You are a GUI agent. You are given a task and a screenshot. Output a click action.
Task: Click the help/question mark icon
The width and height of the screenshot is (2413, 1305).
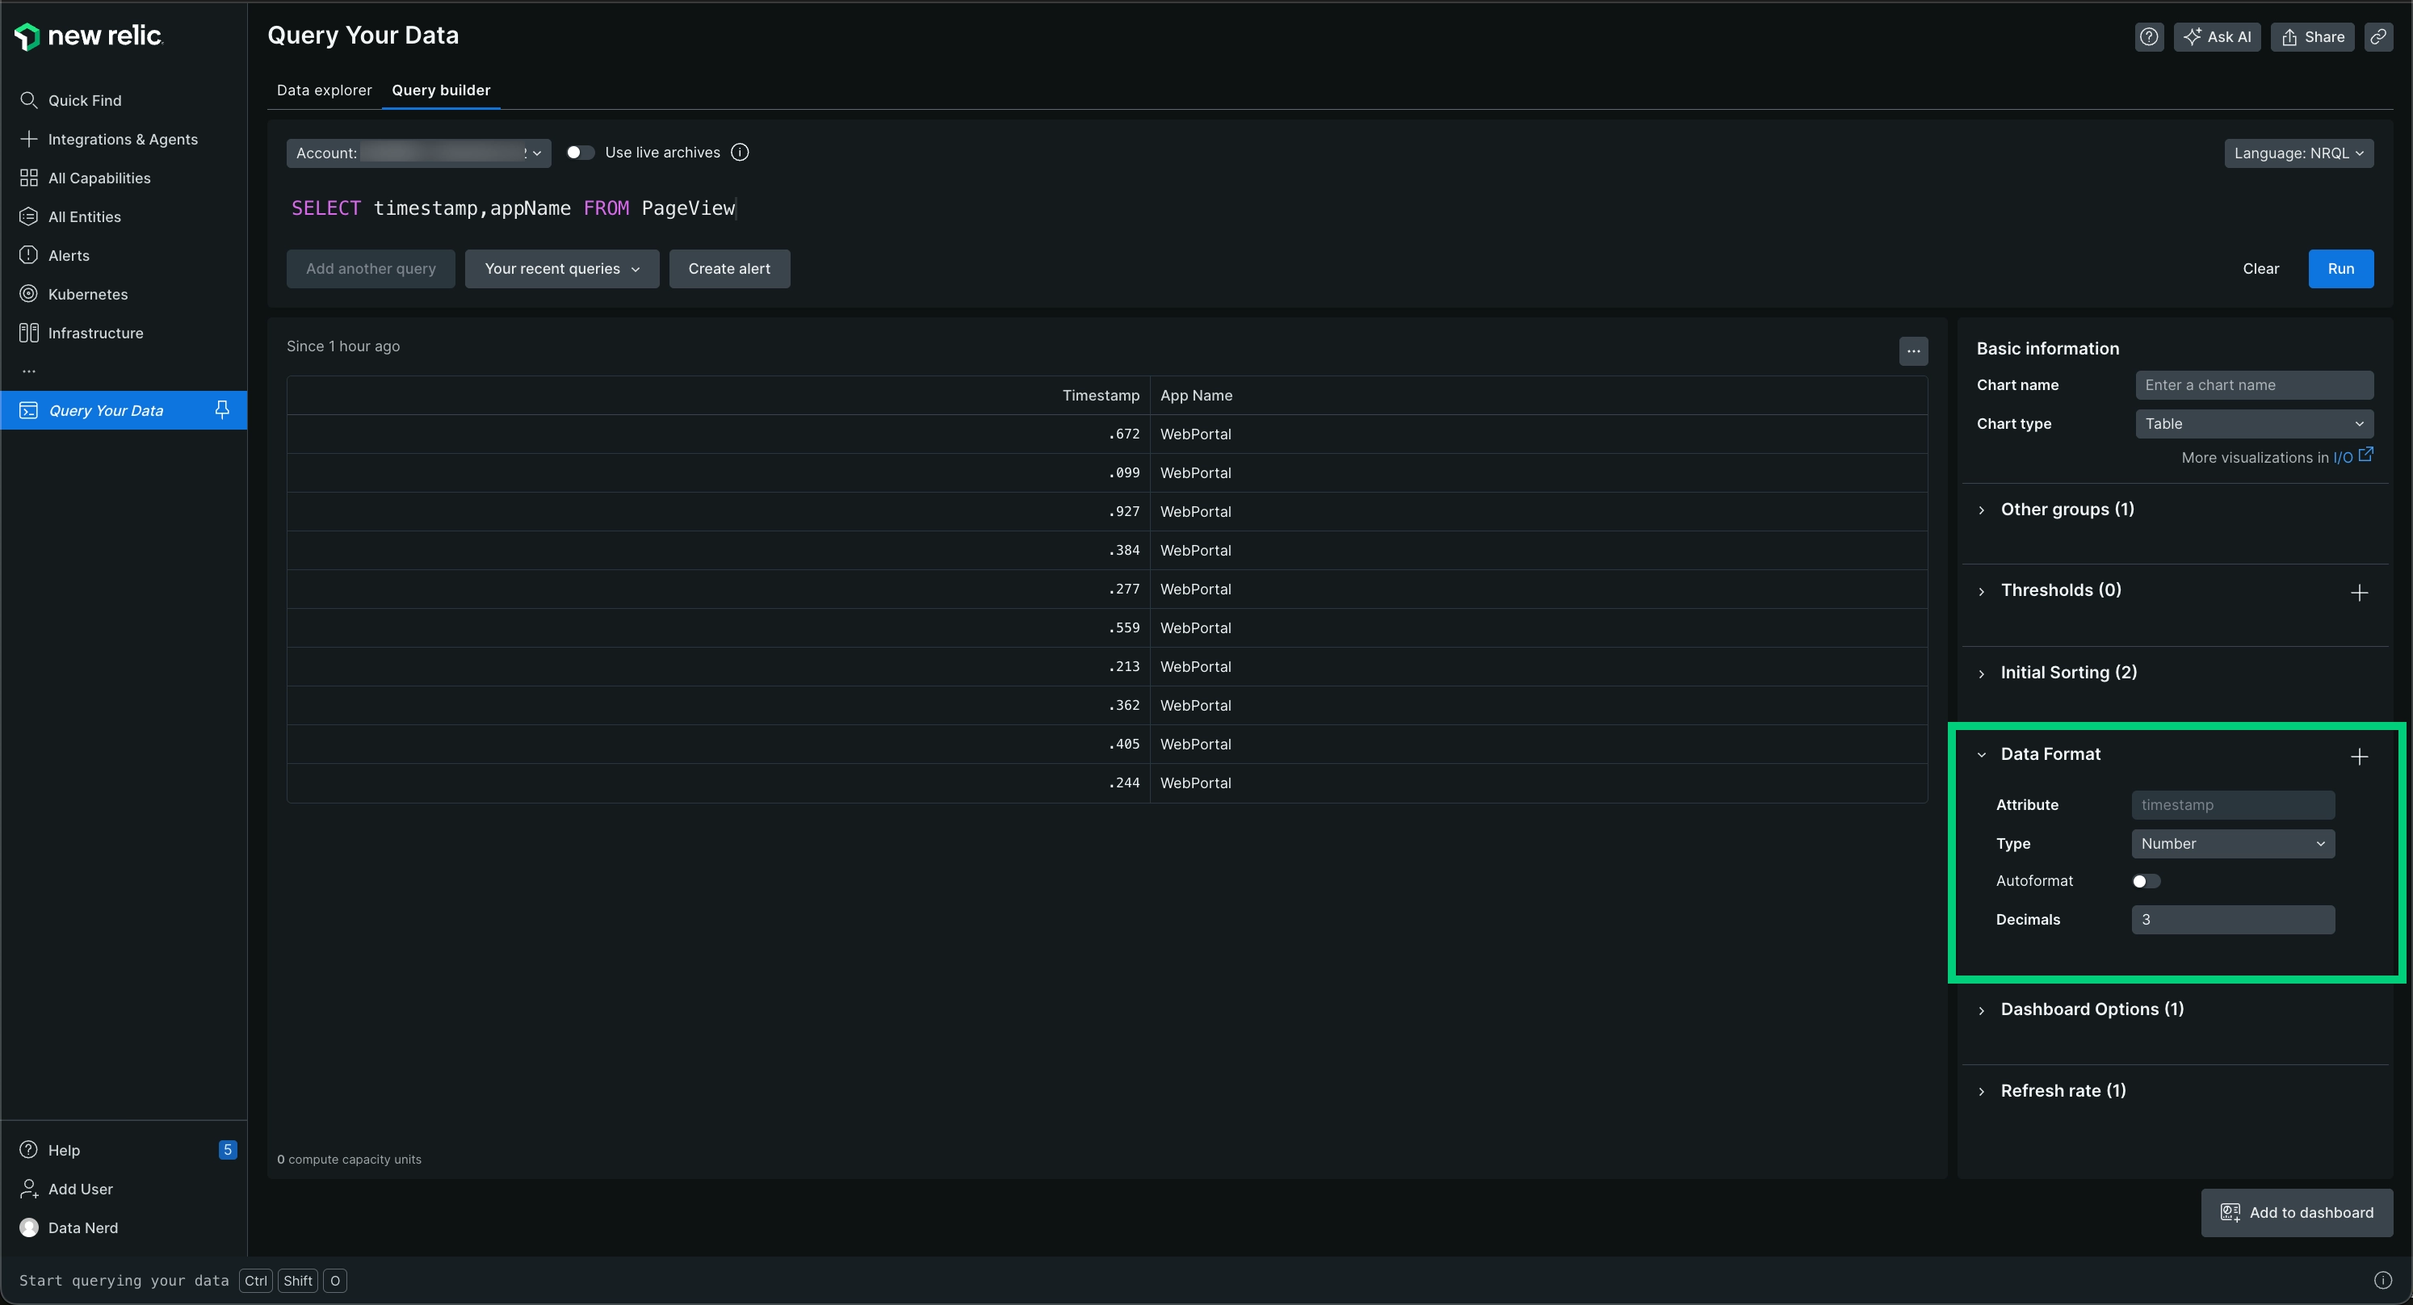pyautogui.click(x=2148, y=37)
